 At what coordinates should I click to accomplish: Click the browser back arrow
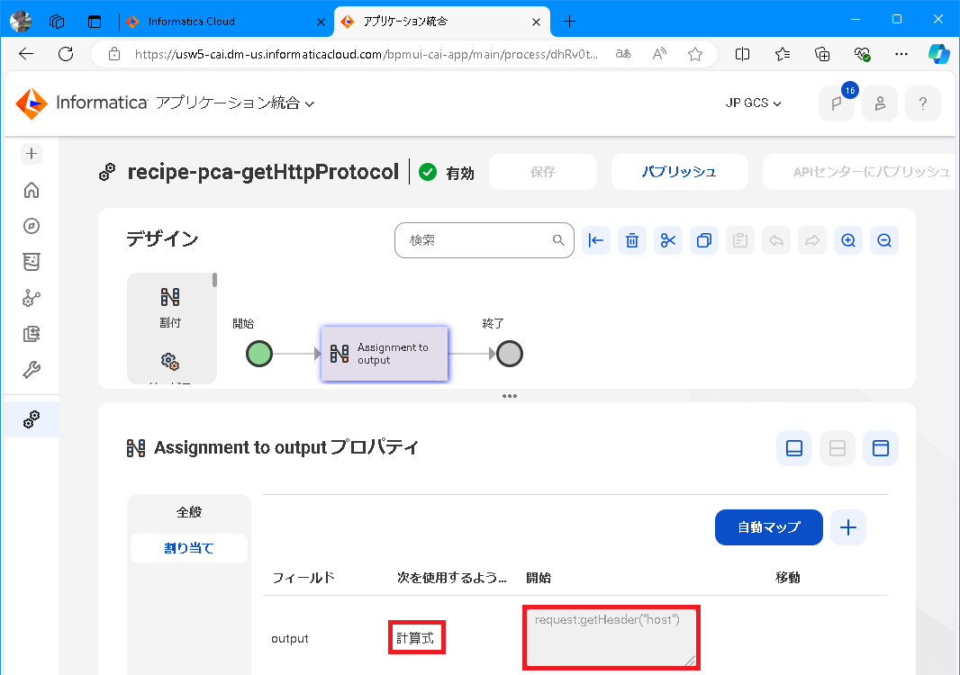[26, 54]
